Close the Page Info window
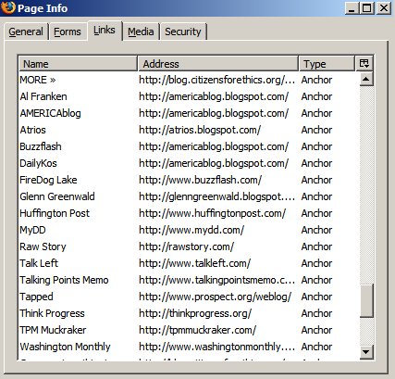This screenshot has height=379, width=395. 384,8
